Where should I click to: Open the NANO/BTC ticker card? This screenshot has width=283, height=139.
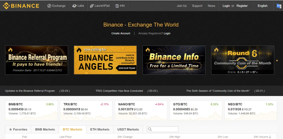pos(141,111)
